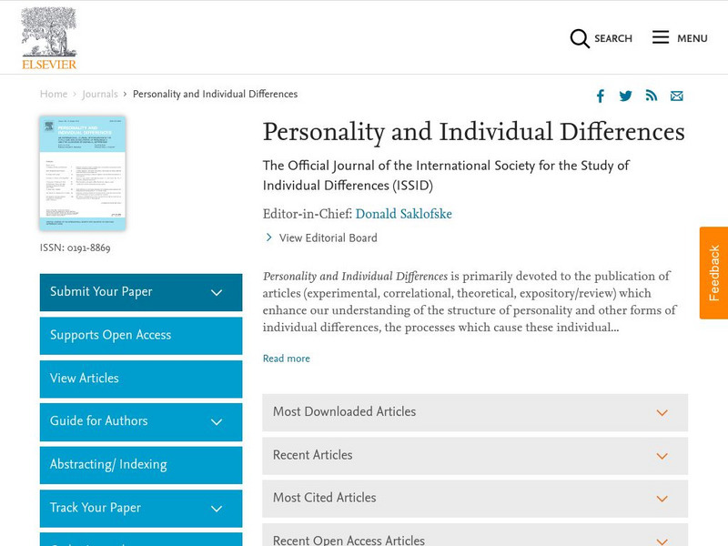Go to Journals breadcrumb

click(100, 94)
